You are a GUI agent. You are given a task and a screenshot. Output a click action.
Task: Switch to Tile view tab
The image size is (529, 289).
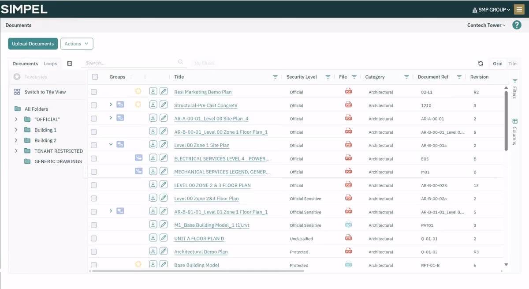tap(512, 64)
